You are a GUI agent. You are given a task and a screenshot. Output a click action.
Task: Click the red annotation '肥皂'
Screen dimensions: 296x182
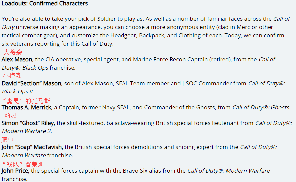(x=7, y=140)
